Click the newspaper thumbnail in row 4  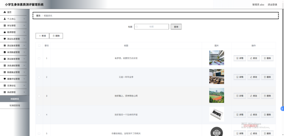[217, 114]
